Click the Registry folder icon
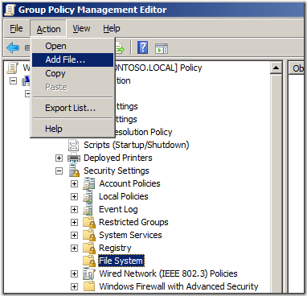Image resolution: width=307 pixels, height=296 pixels. (89, 248)
